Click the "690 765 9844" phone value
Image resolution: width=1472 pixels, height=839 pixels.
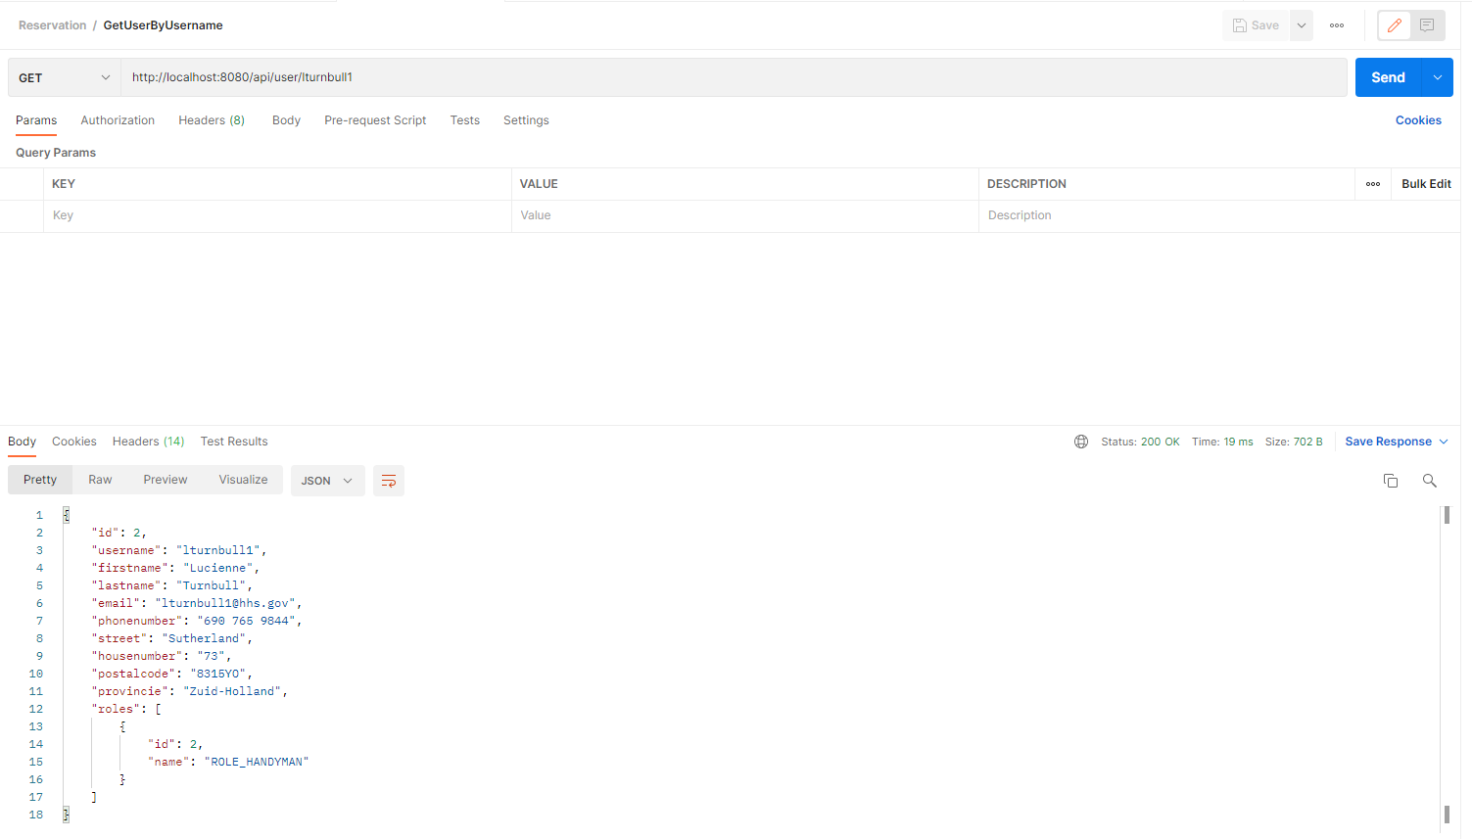pos(246,621)
